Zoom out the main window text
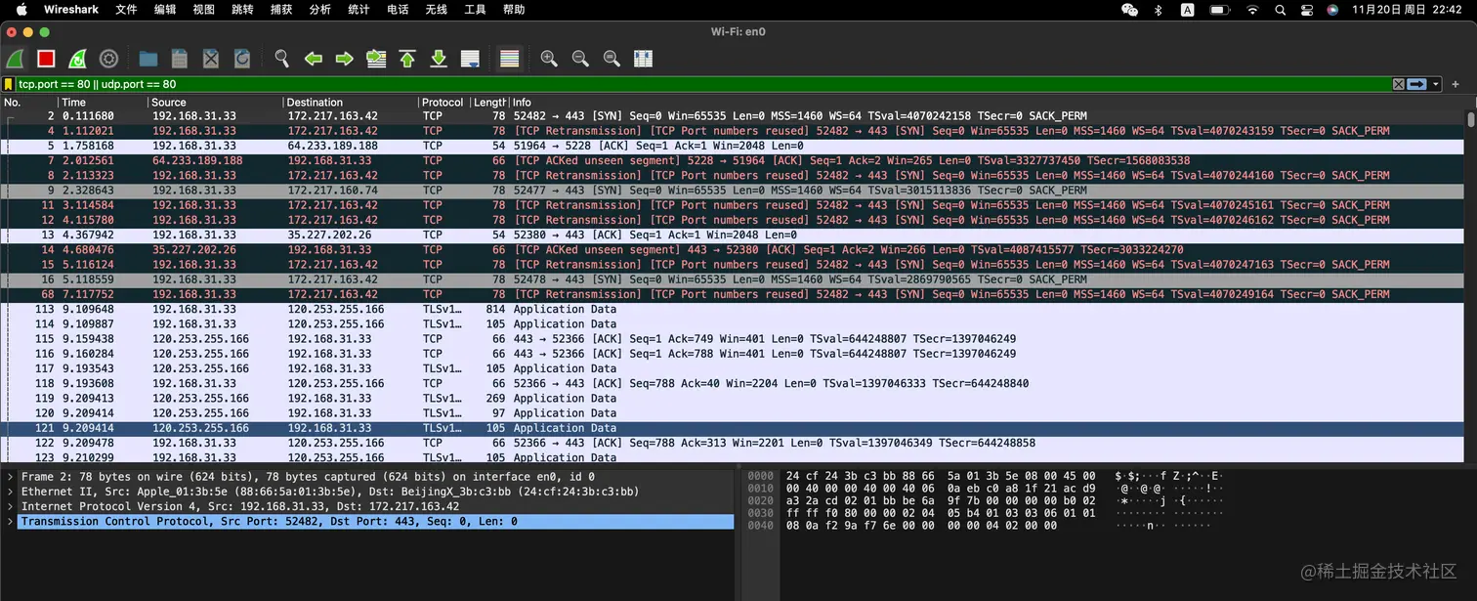The height and width of the screenshot is (601, 1477). (x=580, y=59)
